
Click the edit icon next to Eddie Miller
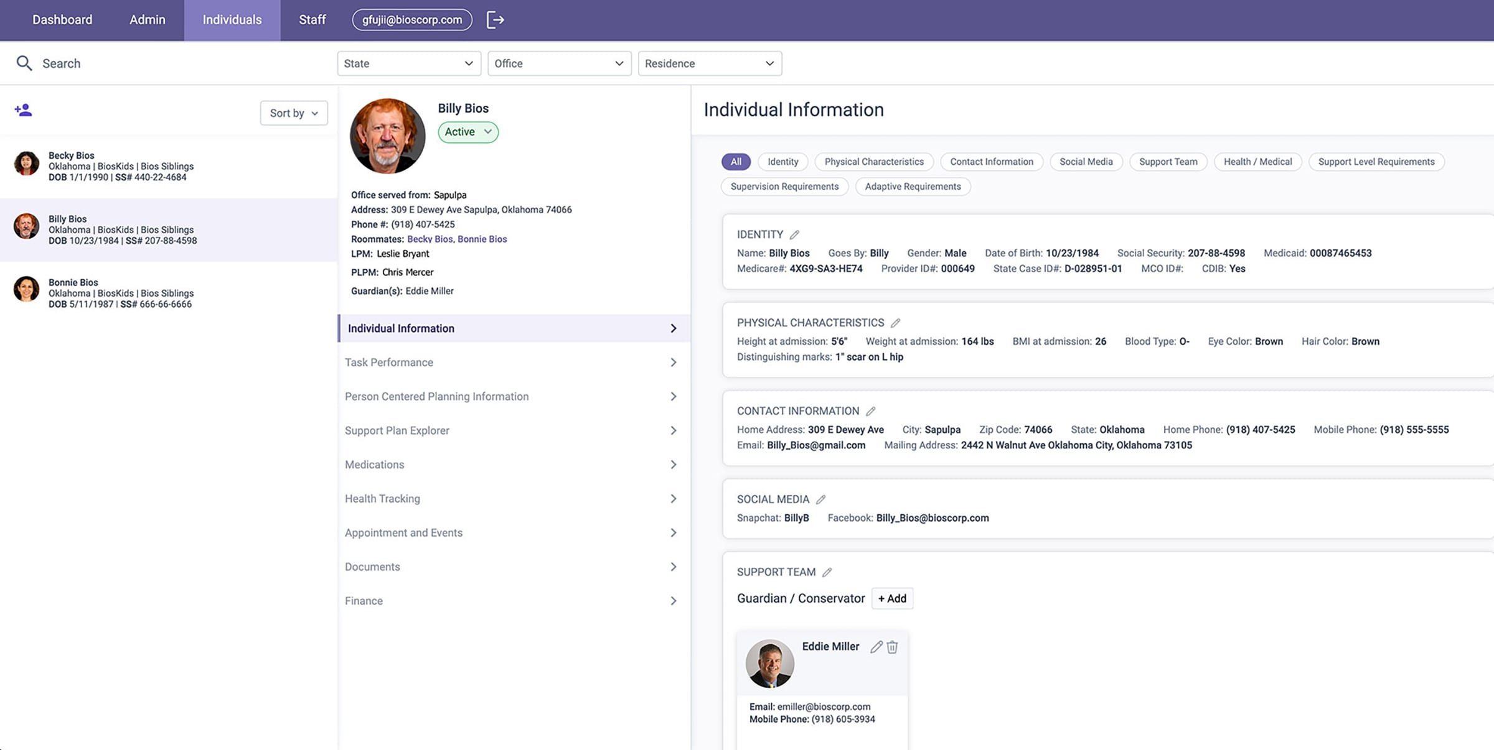[875, 647]
